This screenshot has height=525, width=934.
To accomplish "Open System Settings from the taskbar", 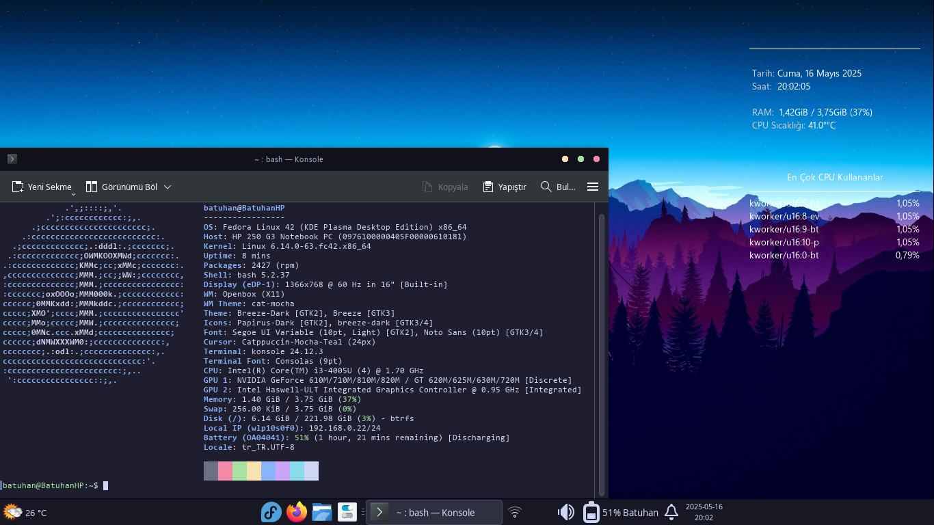I will pyautogui.click(x=347, y=512).
